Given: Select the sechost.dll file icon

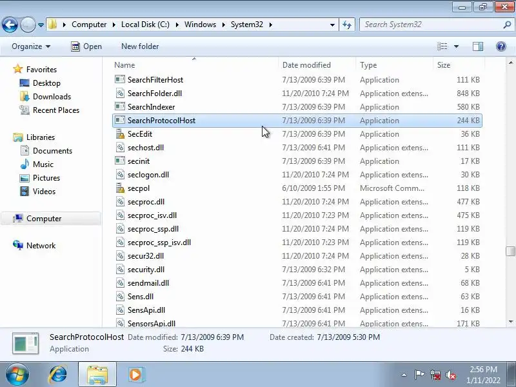Looking at the screenshot, I should tap(120, 148).
